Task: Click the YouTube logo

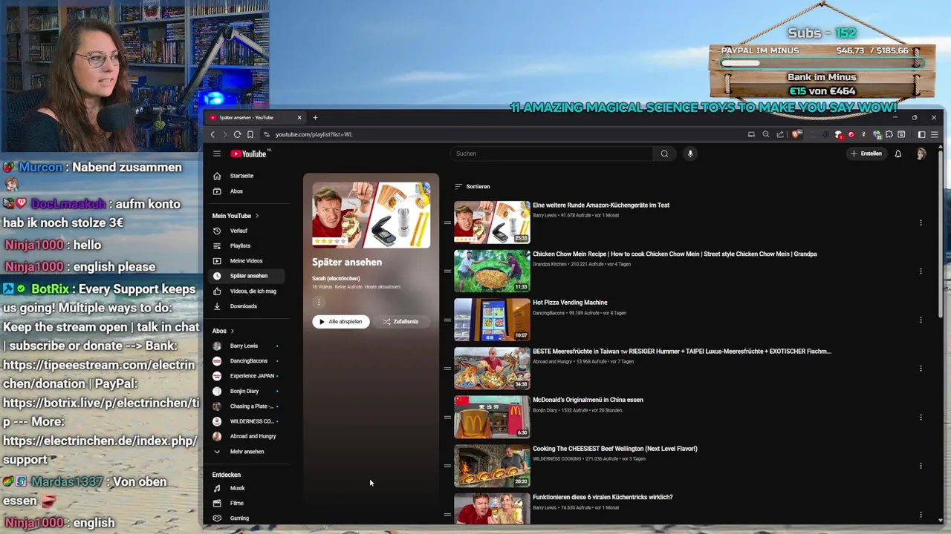Action: click(249, 154)
